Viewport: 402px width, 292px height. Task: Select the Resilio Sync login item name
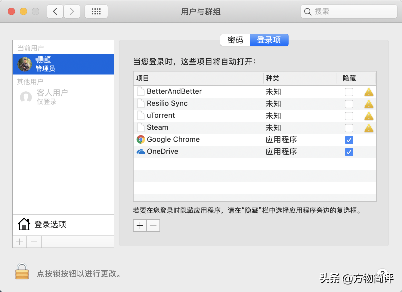(167, 103)
